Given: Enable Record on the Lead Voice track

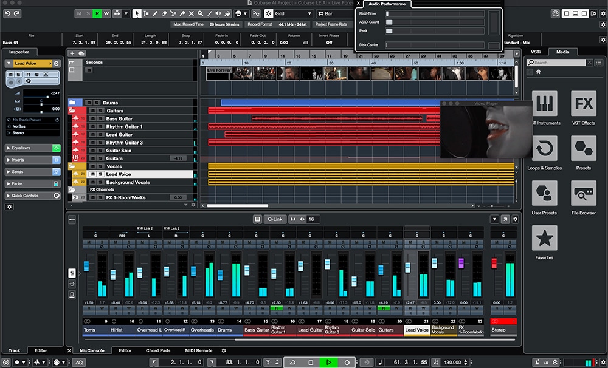Looking at the screenshot, I should (x=29, y=74).
